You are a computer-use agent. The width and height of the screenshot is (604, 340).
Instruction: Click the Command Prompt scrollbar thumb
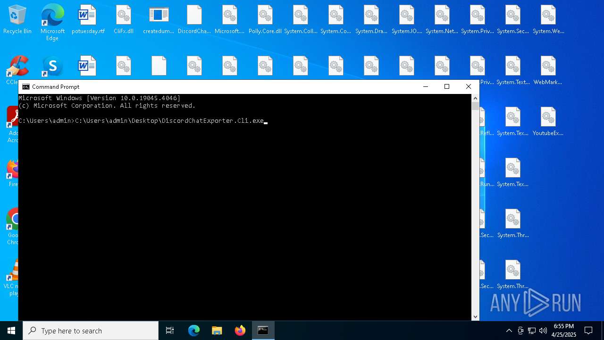[476, 106]
